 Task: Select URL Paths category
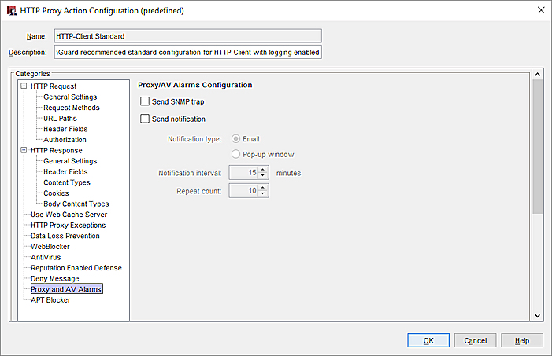[x=60, y=119]
